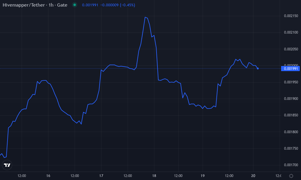The image size is (301, 180).
Task: Click the 0.002150 price axis label
Action: 291,16
